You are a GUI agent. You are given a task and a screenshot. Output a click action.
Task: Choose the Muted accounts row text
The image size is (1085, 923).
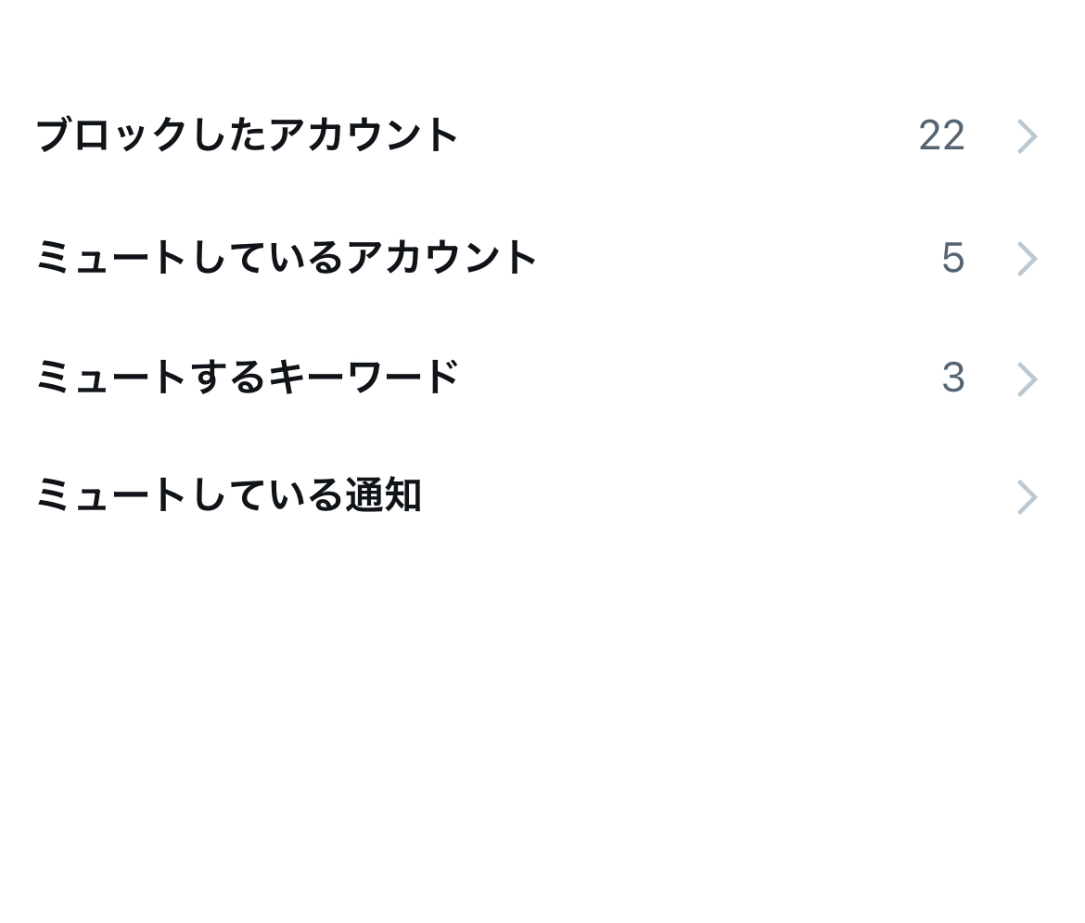click(287, 257)
